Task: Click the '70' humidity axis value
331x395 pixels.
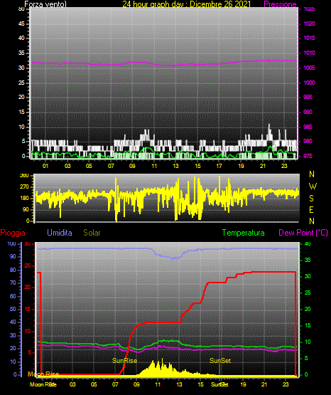Action: [x=13, y=283]
